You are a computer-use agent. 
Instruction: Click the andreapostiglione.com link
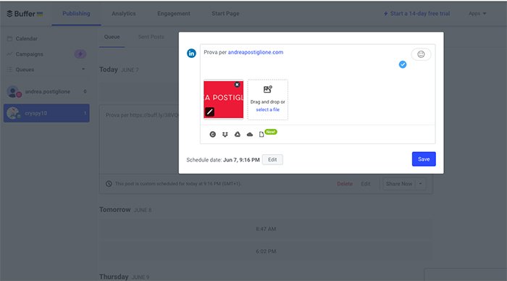[x=256, y=52]
